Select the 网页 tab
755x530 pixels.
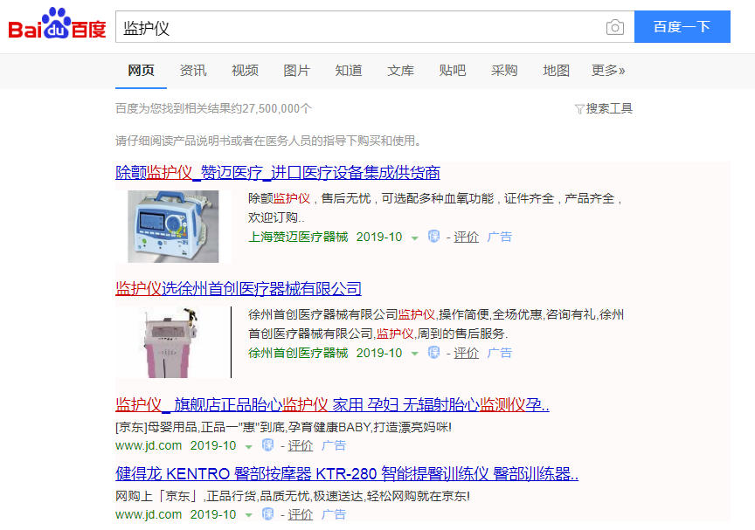(x=141, y=71)
